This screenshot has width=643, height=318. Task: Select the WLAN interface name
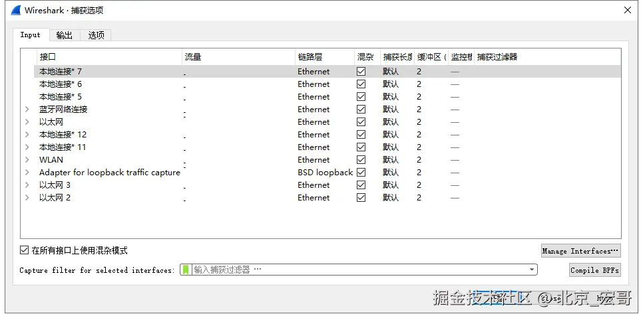(51, 160)
